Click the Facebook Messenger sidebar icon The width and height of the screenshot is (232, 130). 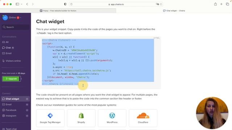[4, 110]
